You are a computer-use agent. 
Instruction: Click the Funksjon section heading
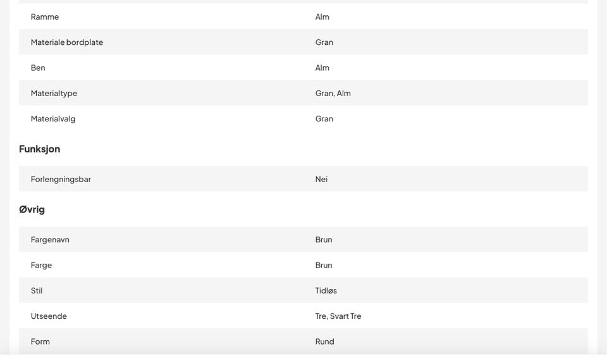39,149
